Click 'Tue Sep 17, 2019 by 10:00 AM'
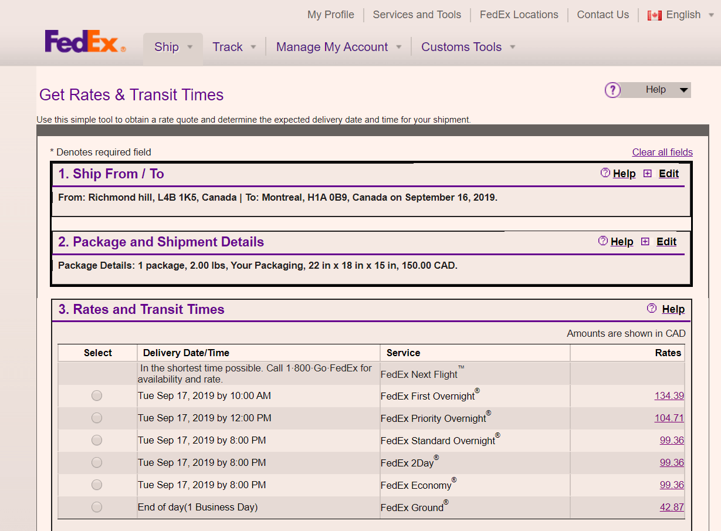Screen dimensions: 721x531 pos(204,395)
